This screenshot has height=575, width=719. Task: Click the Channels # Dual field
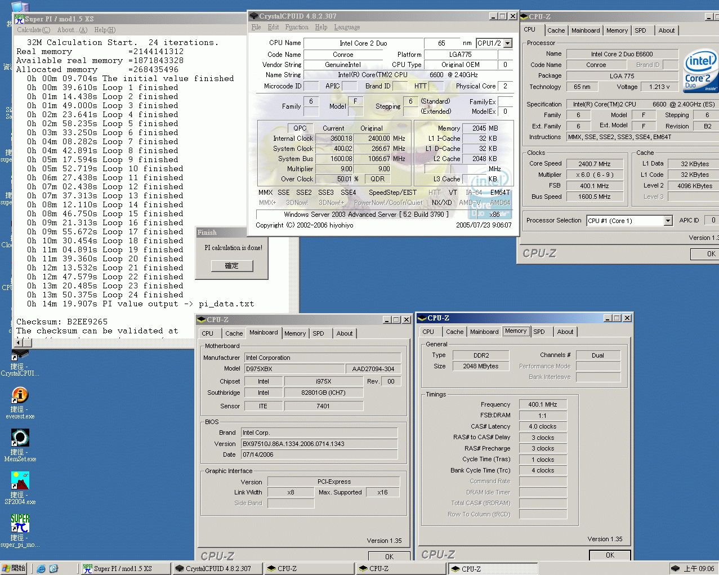pos(598,355)
